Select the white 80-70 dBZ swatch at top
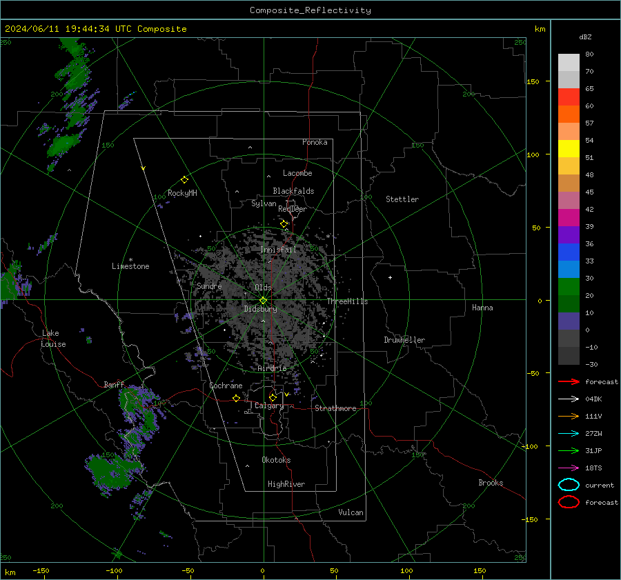This screenshot has width=621, height=580. click(x=569, y=63)
